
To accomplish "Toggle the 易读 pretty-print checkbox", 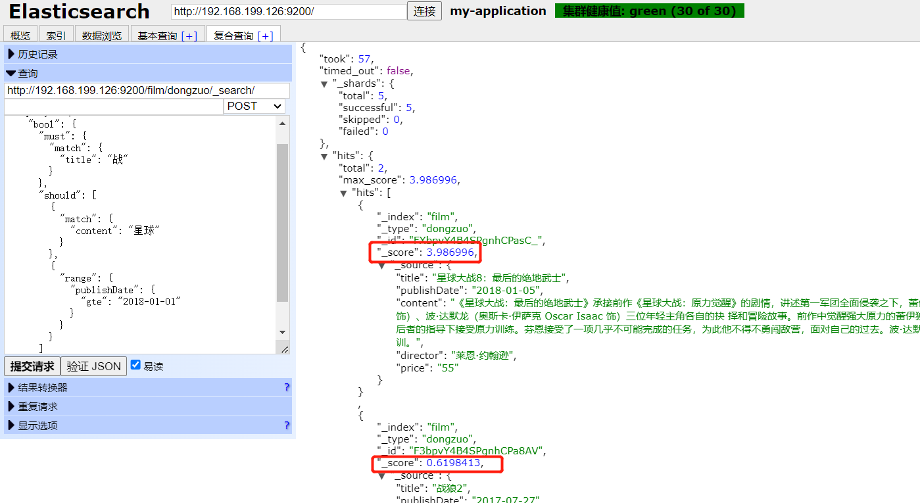I will tap(135, 365).
